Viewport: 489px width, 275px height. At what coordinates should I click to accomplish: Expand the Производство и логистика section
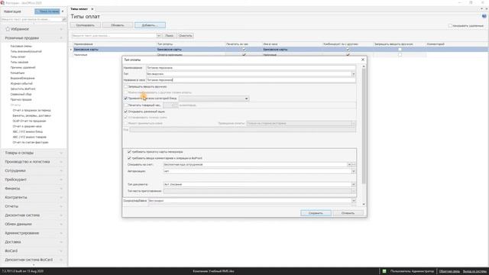pyautogui.click(x=34, y=162)
